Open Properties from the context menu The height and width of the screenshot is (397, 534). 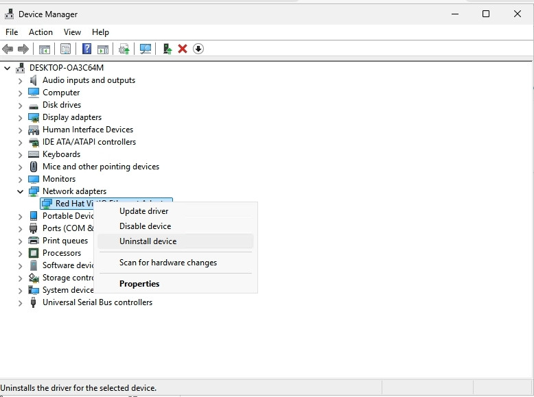[x=139, y=284]
